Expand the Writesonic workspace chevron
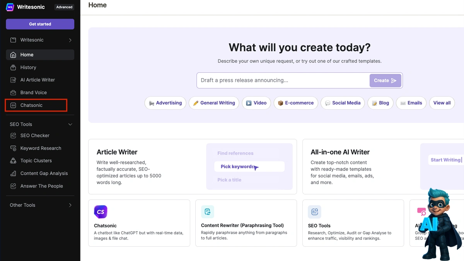This screenshot has height=261, width=464. coord(70,40)
